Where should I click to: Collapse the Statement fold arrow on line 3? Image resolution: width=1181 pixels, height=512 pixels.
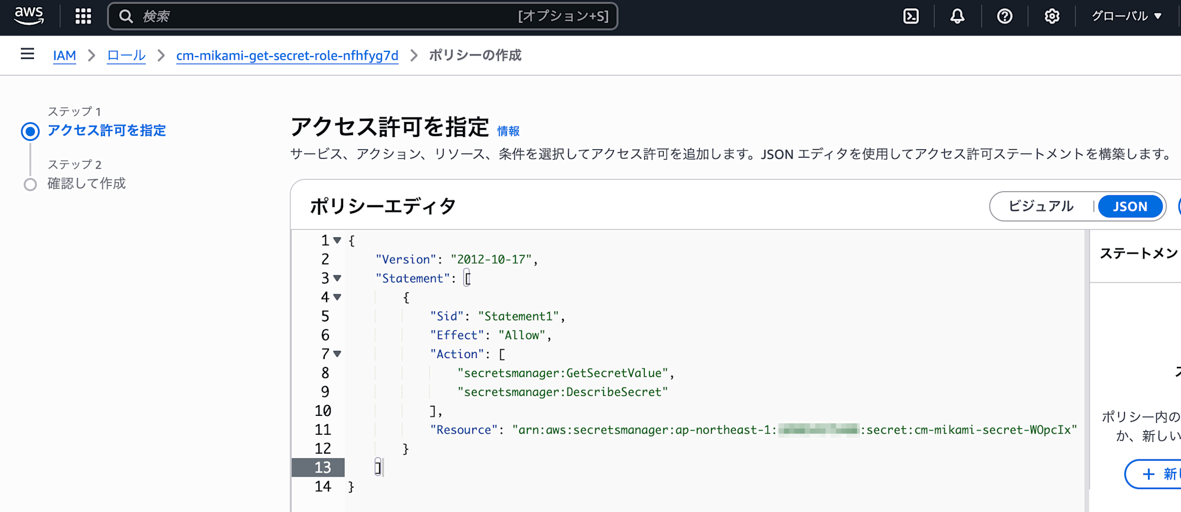coord(337,278)
